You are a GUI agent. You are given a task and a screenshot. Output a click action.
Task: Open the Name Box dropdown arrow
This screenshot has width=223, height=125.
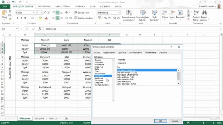pos(17,29)
